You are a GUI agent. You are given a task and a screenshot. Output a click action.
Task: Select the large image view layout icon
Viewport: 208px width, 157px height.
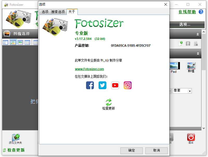coord(20,43)
